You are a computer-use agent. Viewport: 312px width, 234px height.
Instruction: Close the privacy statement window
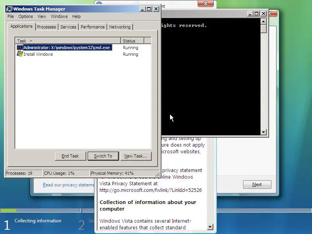coord(206,4)
